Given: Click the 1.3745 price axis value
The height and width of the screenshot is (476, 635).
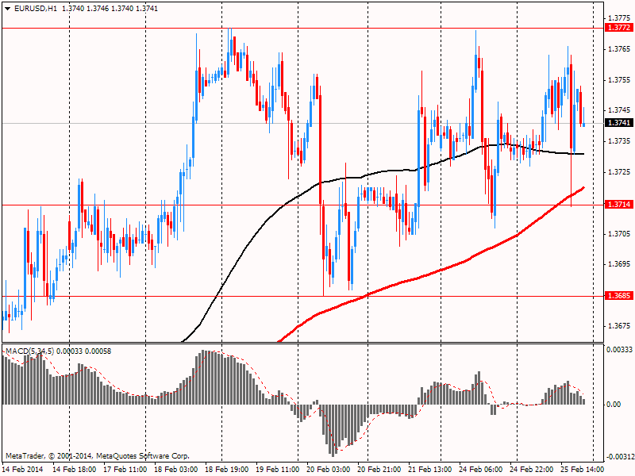Looking at the screenshot, I should click(619, 110).
